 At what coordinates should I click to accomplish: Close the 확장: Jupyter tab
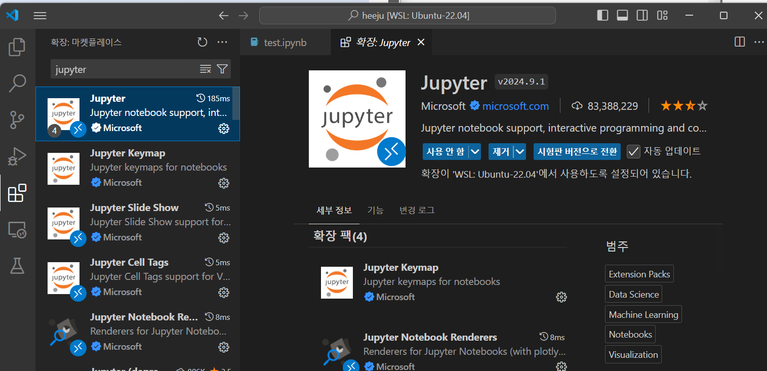421,43
